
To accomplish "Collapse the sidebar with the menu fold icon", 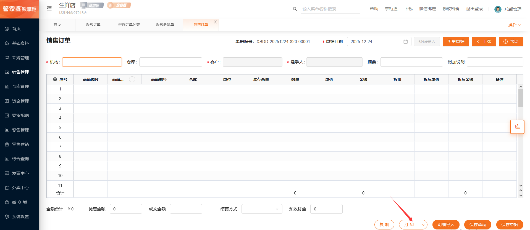I will (49, 8).
